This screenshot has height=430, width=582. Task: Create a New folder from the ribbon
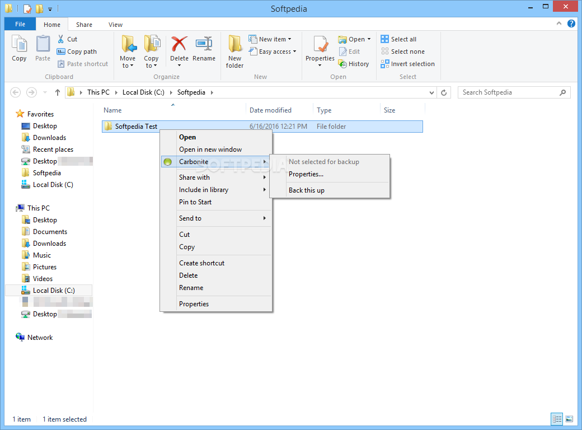(234, 52)
